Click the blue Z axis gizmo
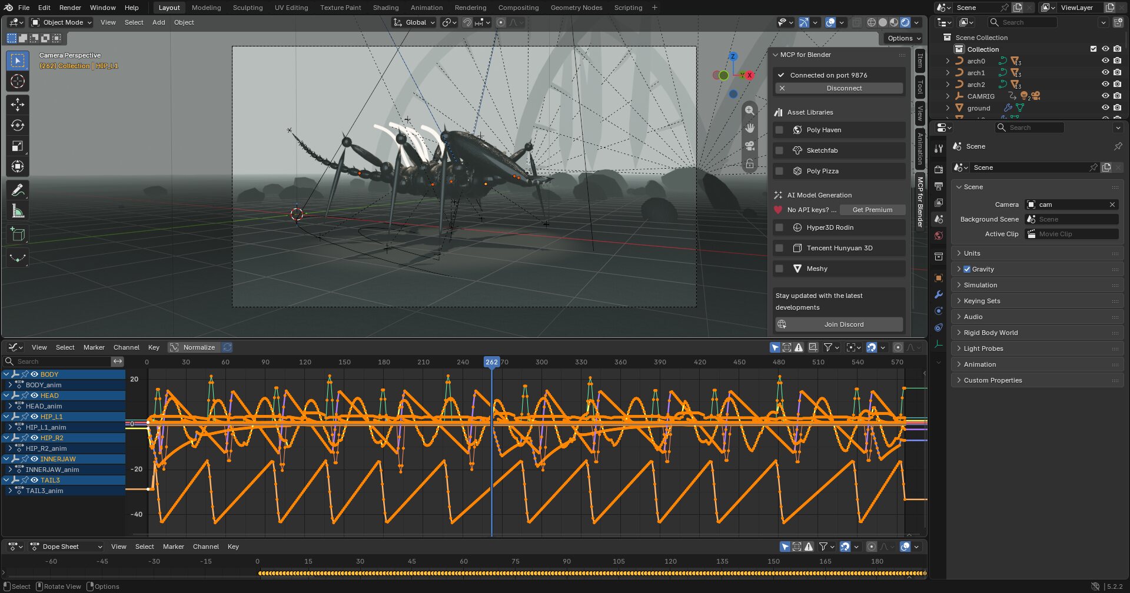 point(733,56)
